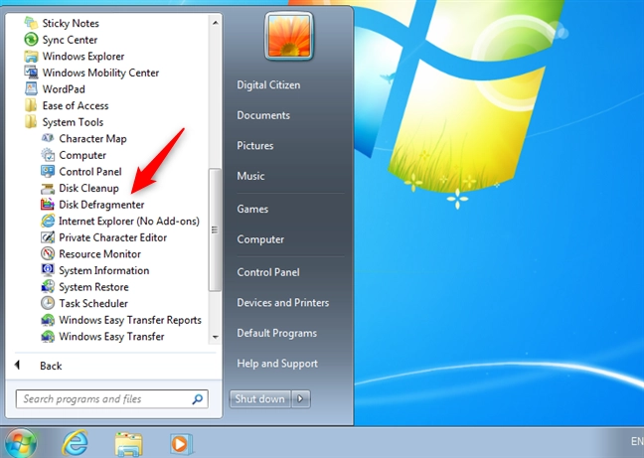Open Windows Easy Transfer Reports icon
Image resolution: width=644 pixels, height=458 pixels.
tap(48, 320)
